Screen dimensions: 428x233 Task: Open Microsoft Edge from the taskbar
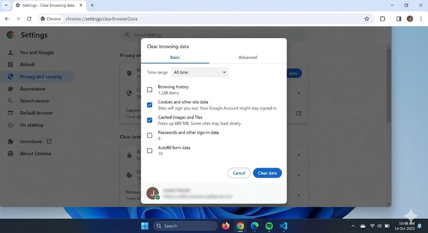255,226
